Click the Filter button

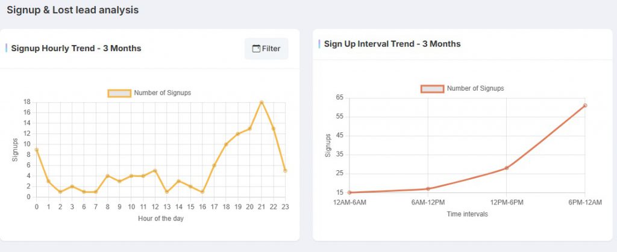point(266,49)
